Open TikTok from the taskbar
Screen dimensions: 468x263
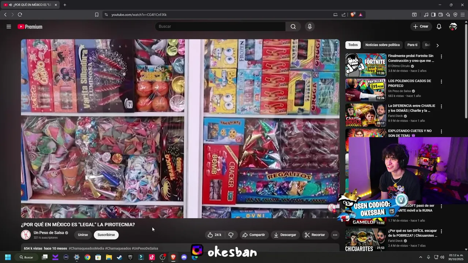152,257
